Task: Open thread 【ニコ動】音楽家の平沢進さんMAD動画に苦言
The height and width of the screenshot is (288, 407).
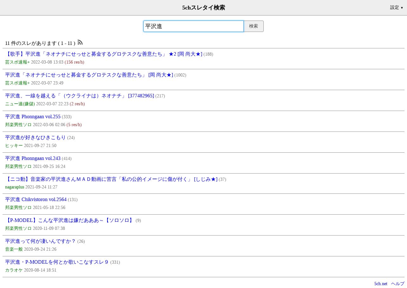Action: 111,179
